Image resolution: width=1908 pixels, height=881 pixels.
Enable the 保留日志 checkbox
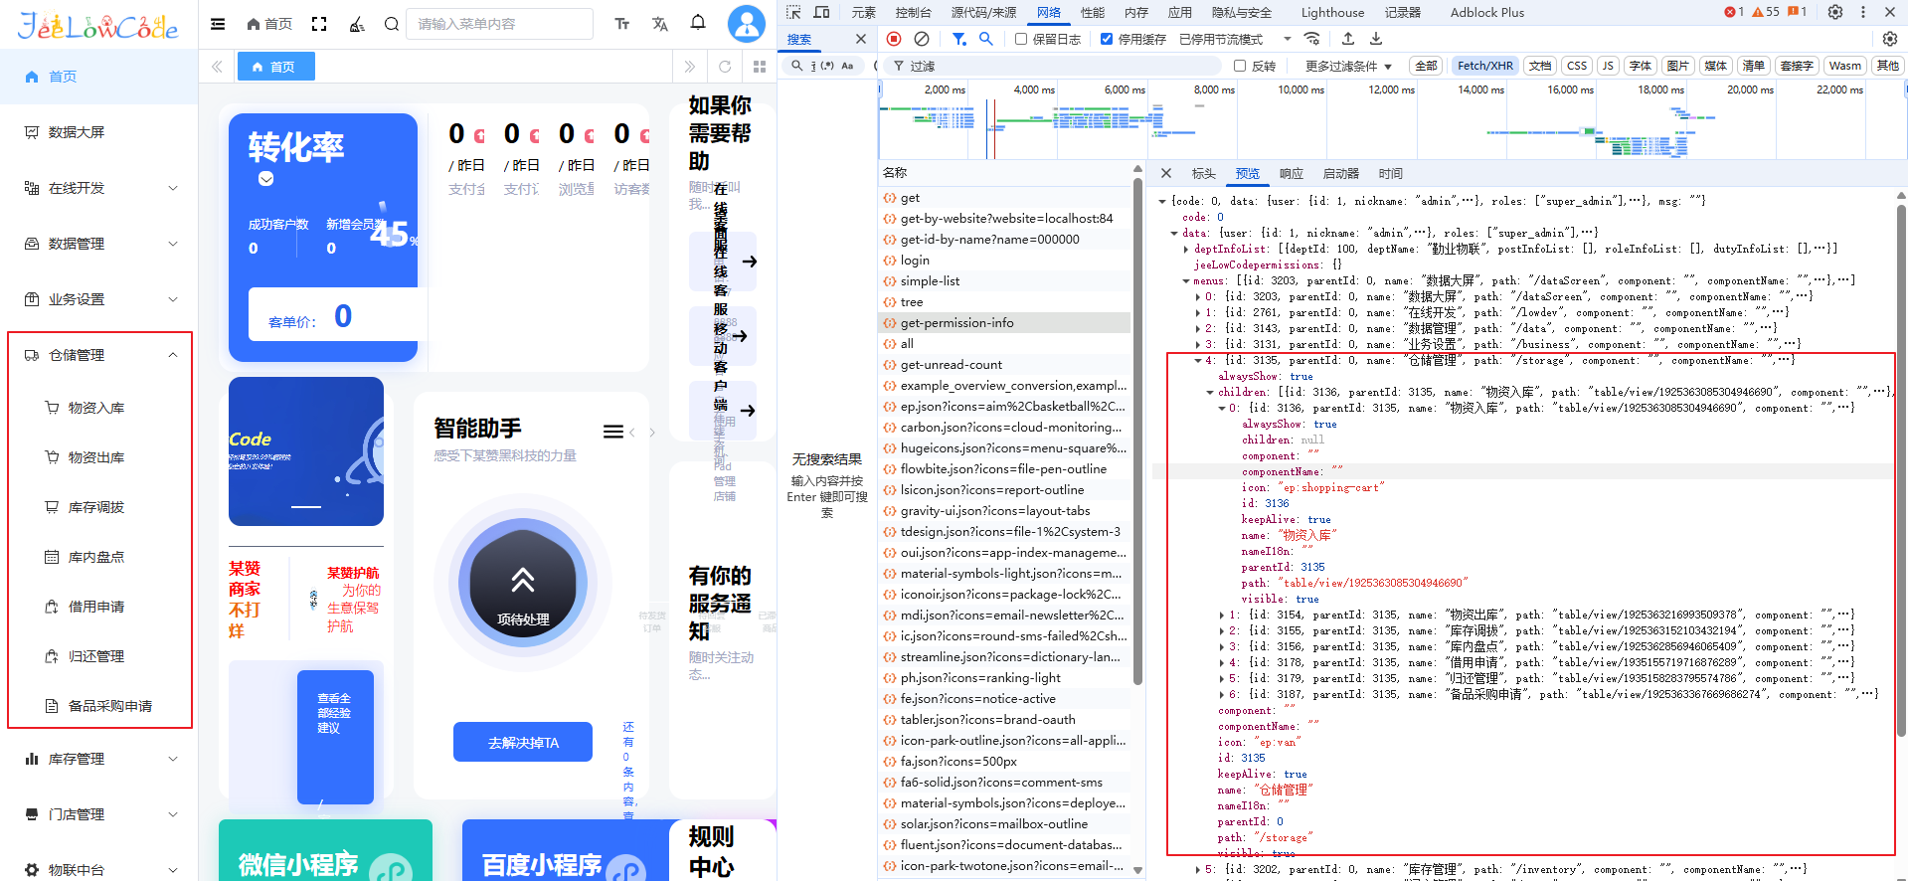1021,40
